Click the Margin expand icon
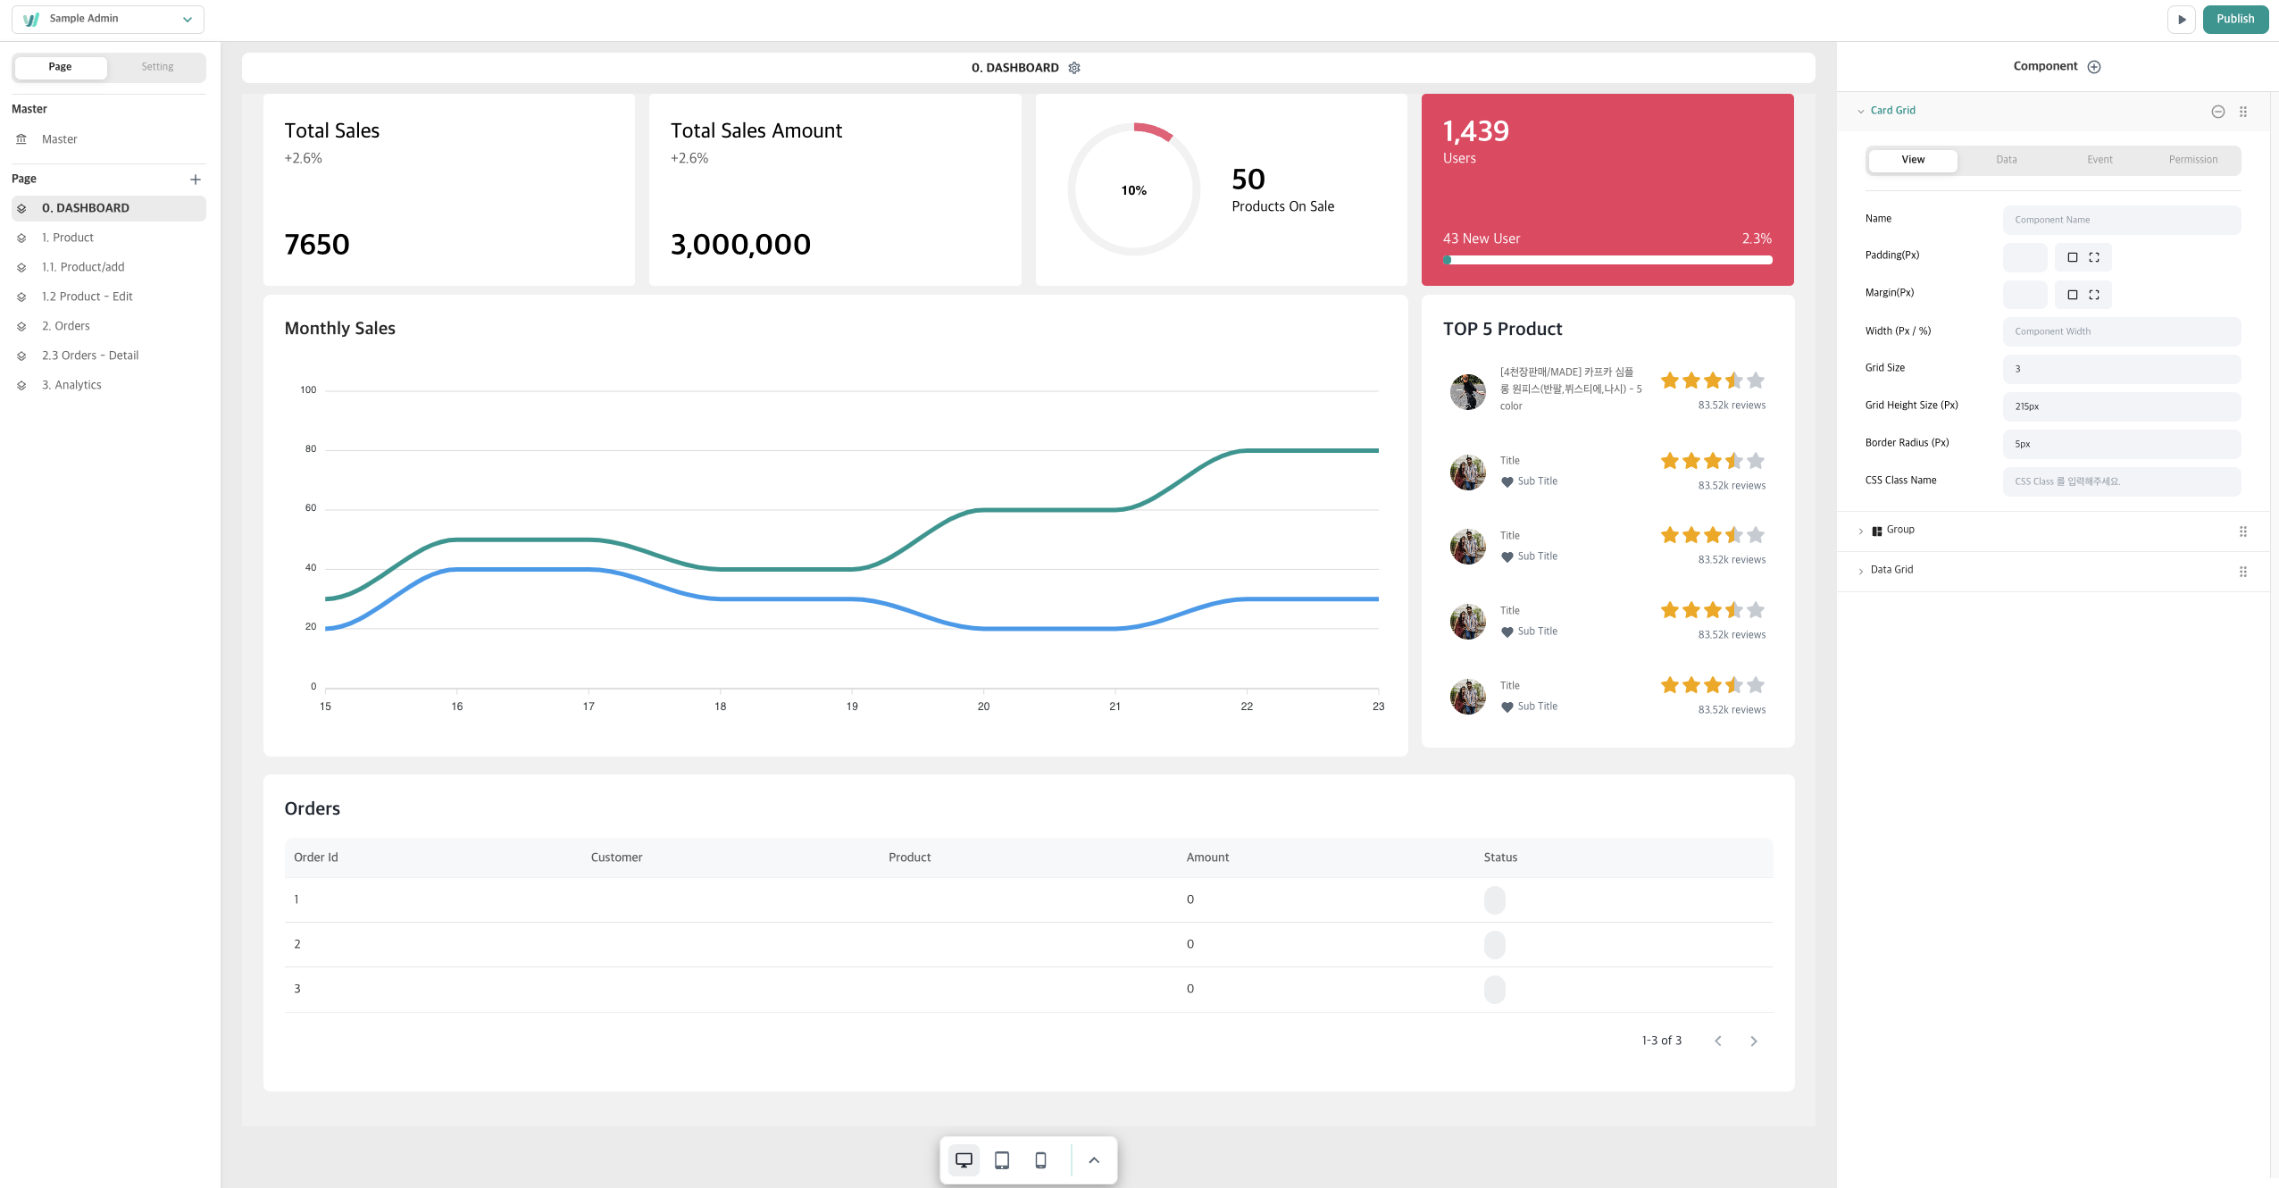The height and width of the screenshot is (1188, 2279). [2097, 294]
